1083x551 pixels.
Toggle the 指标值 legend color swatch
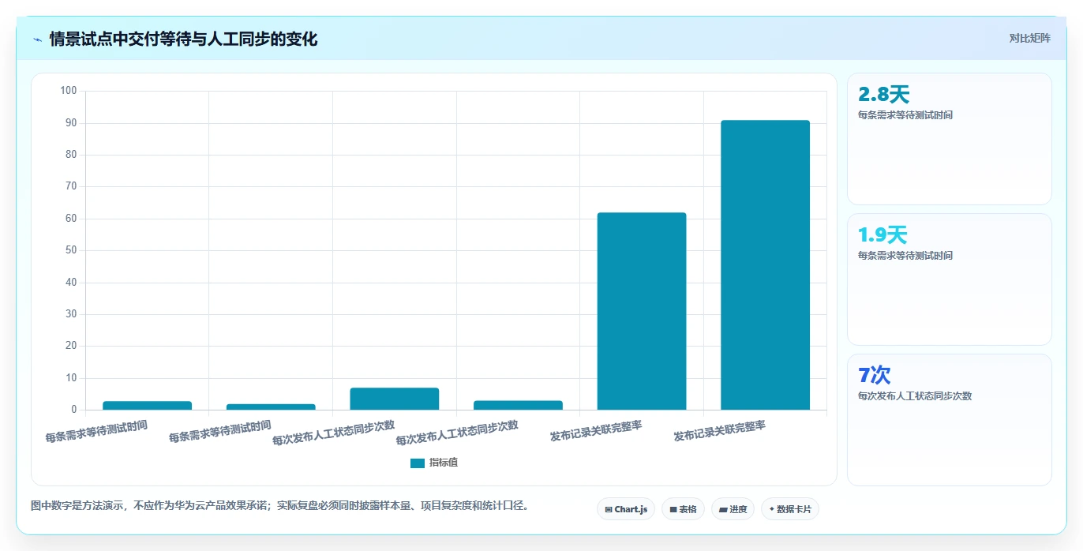click(418, 463)
